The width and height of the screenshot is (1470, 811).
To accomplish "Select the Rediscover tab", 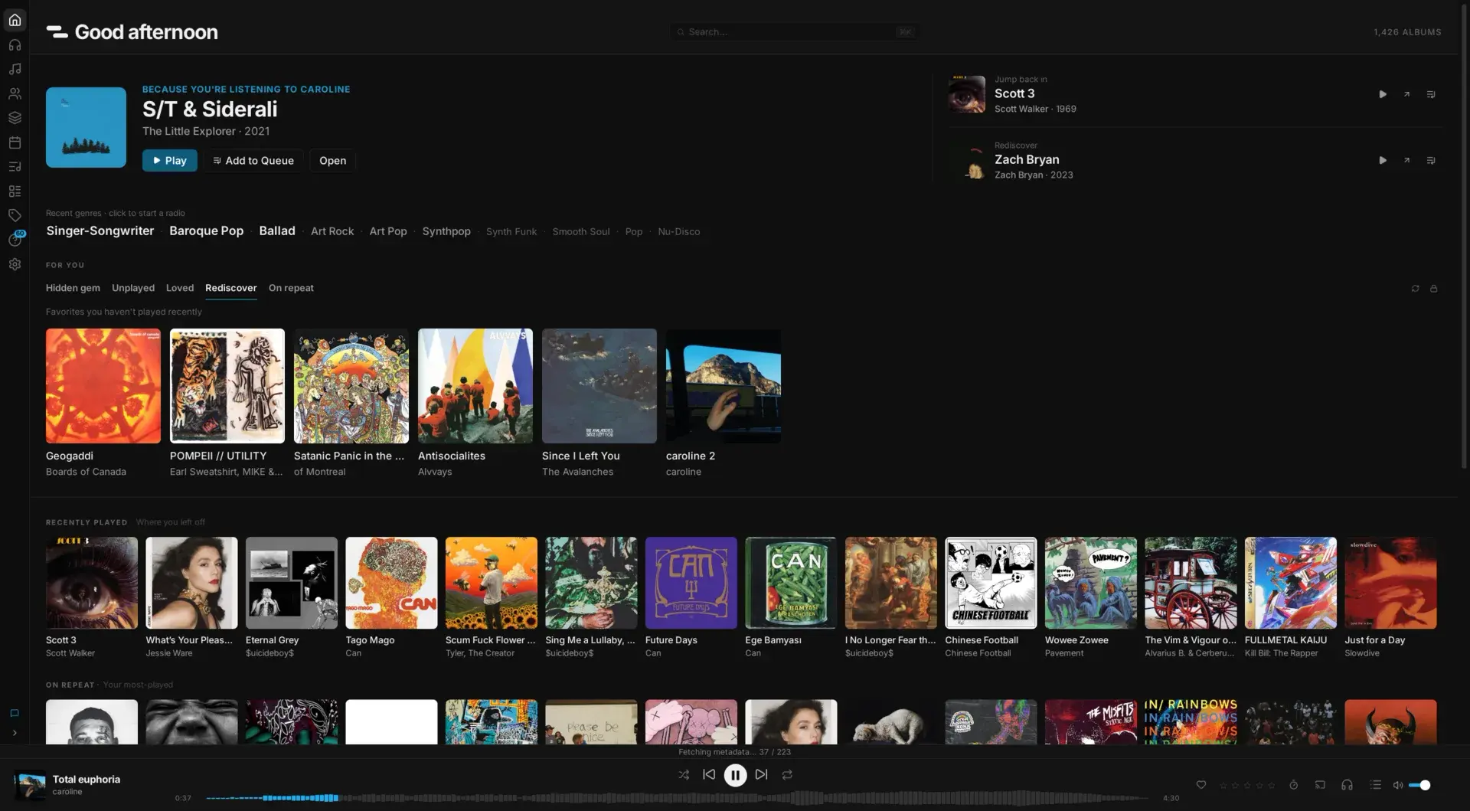I will tap(230, 288).
